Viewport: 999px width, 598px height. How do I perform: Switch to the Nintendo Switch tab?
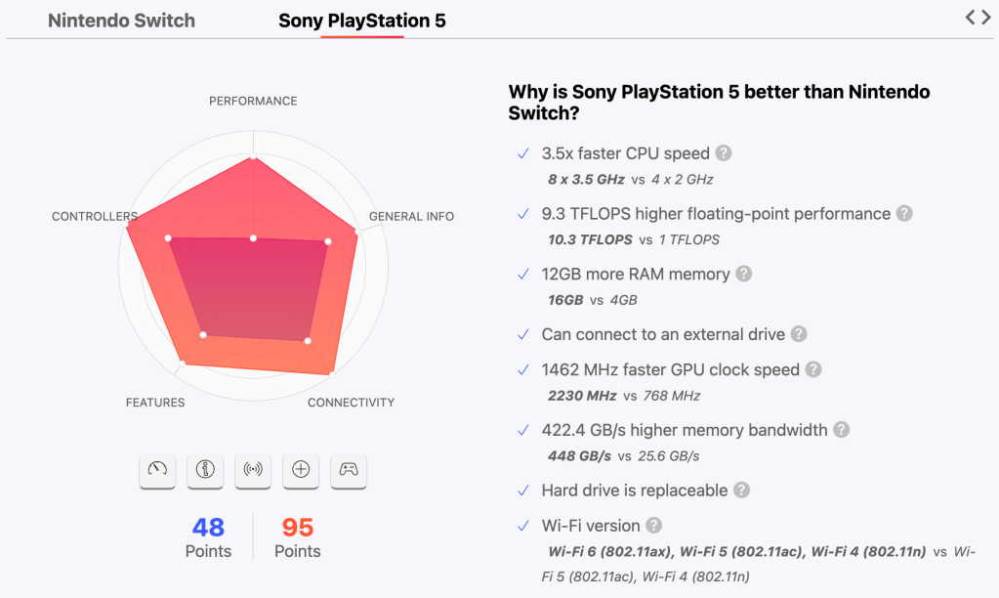(121, 21)
